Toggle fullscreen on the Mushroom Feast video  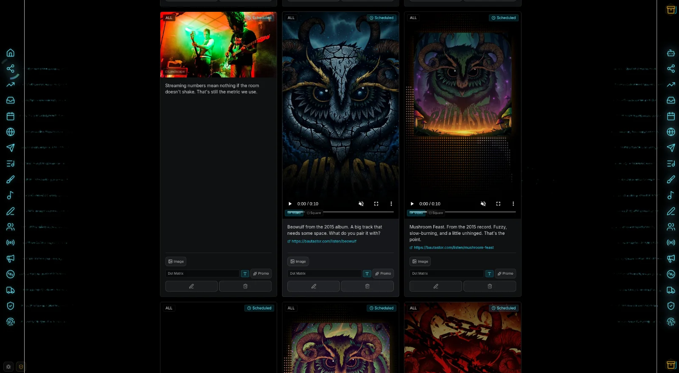point(498,204)
